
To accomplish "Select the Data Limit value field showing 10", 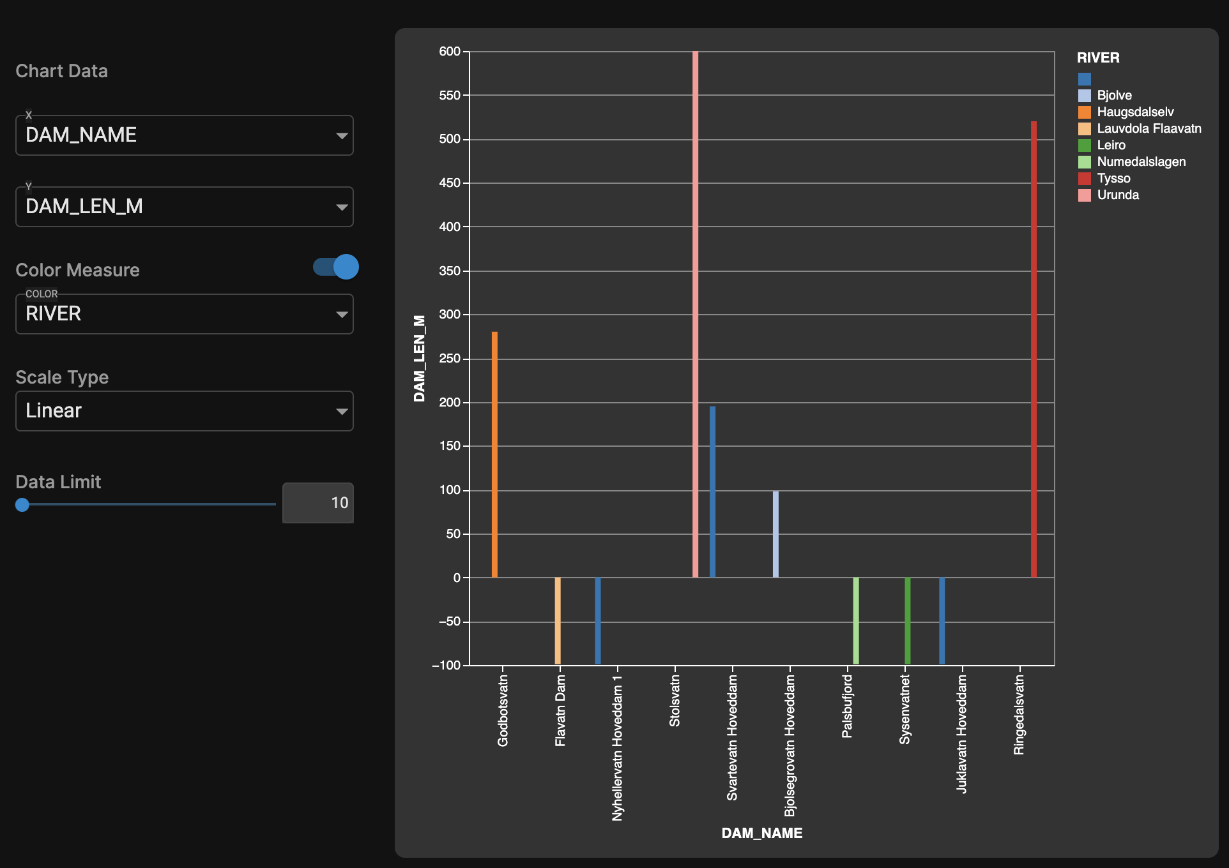I will pyautogui.click(x=317, y=503).
